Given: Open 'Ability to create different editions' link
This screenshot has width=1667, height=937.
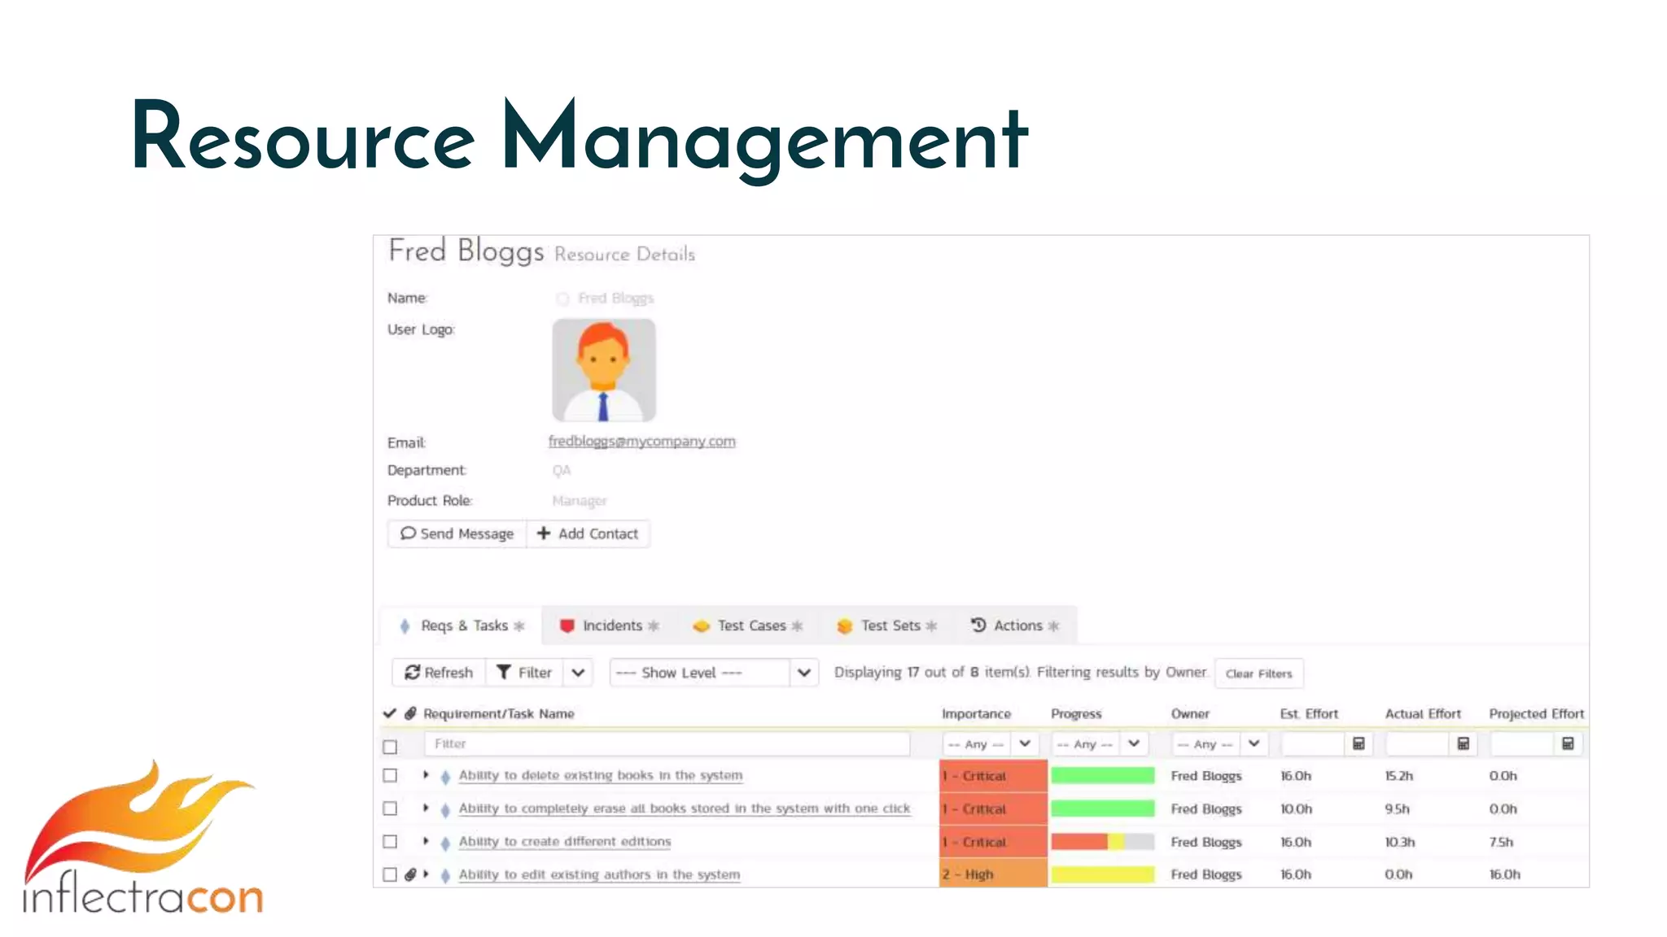Looking at the screenshot, I should [565, 841].
